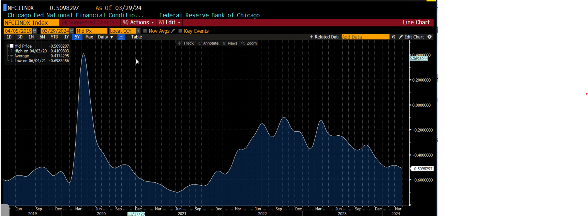
Task: Activate the Annotate drawing tool
Action: pos(208,43)
